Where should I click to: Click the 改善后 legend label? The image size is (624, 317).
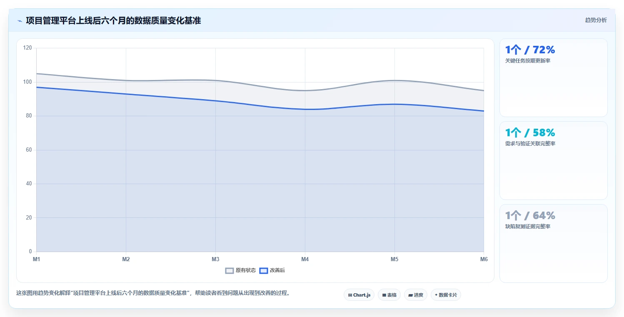pos(277,270)
